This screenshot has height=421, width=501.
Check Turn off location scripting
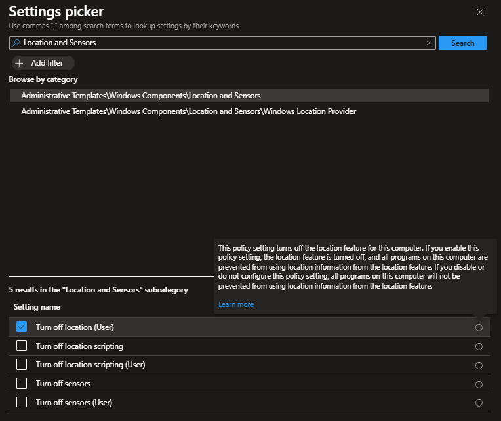pos(22,346)
